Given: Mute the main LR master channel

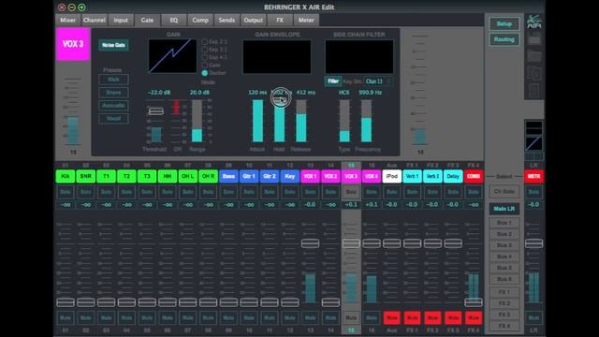Looking at the screenshot, I should point(533,317).
